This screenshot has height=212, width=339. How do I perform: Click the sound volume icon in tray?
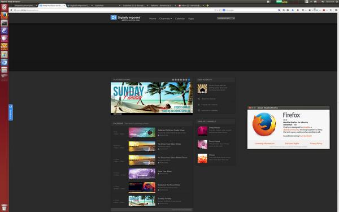323,2
